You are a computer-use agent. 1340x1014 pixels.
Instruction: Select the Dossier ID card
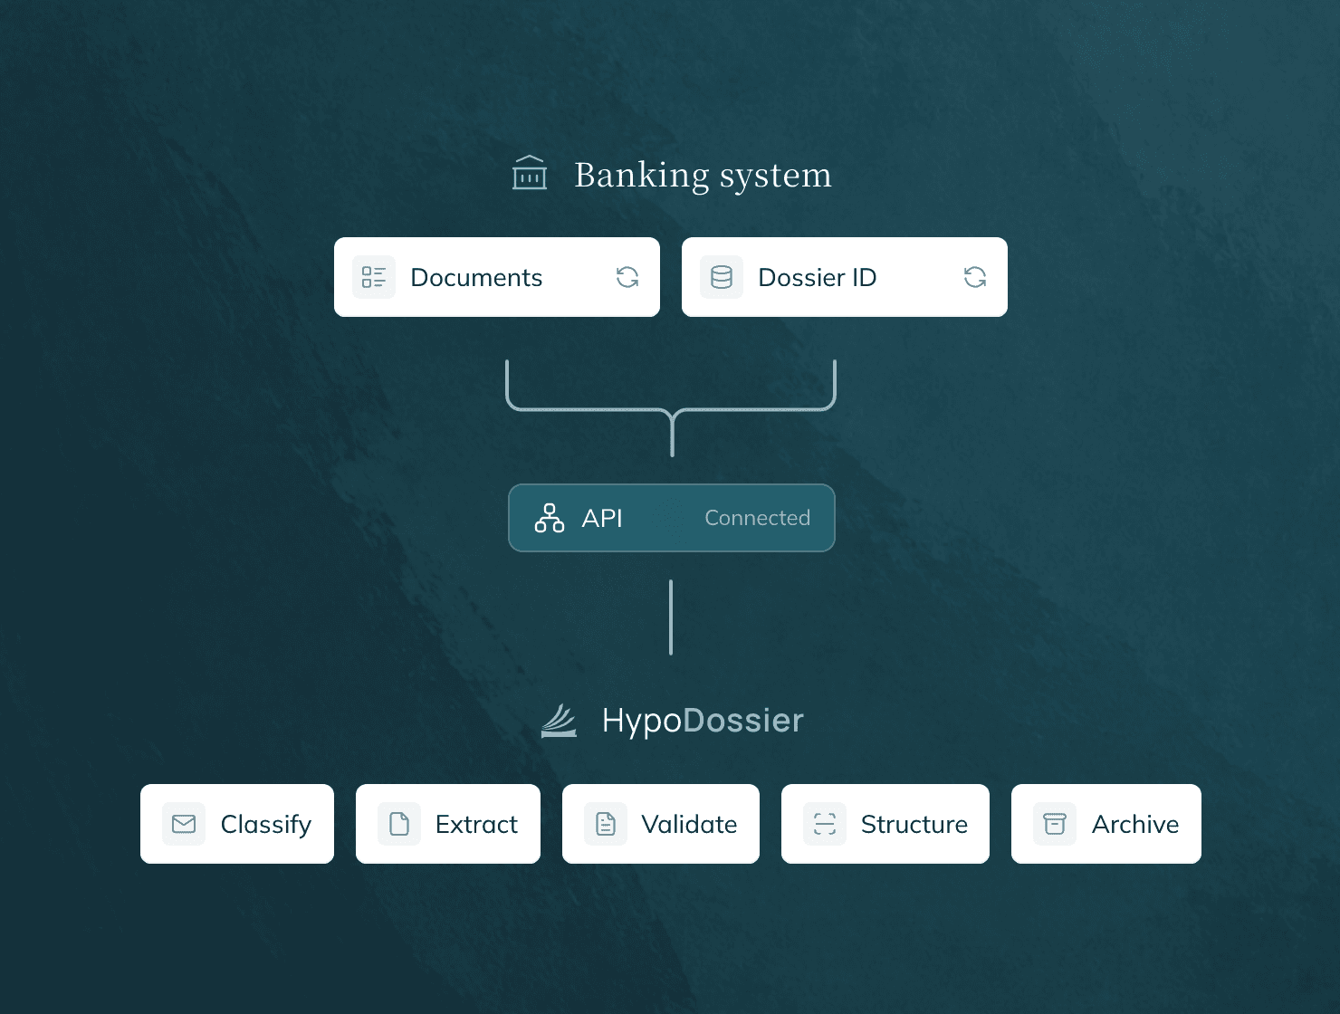pyautogui.click(x=845, y=277)
